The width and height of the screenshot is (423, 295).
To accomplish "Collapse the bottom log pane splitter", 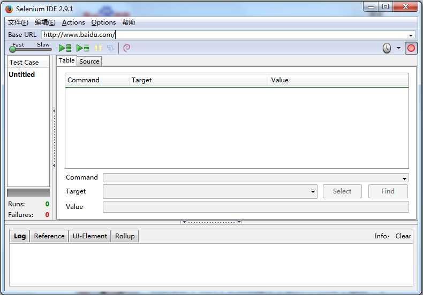I will 211,222.
